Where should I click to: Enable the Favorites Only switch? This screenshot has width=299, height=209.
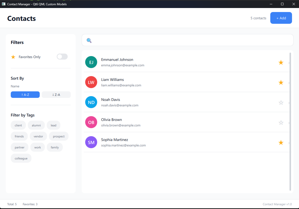pyautogui.click(x=62, y=57)
